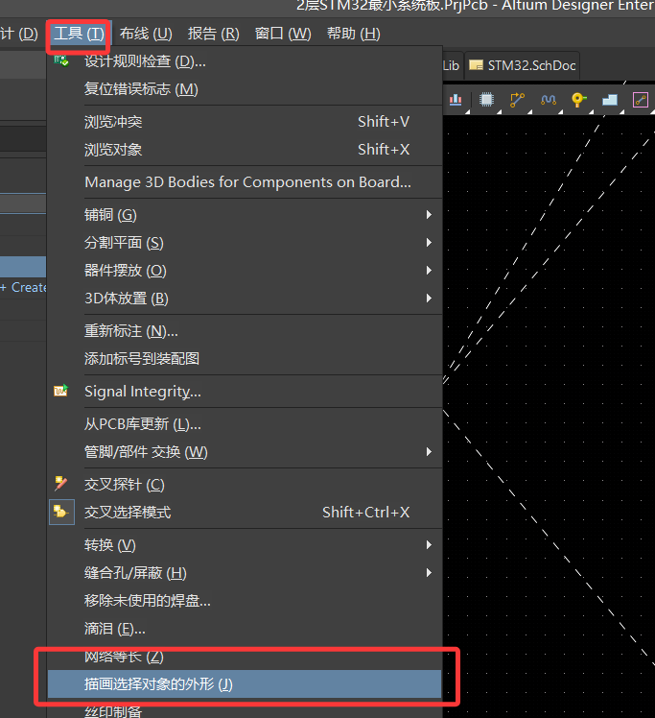The image size is (655, 718).
Task: Click the 3D体放置 submenu arrow
Action: click(x=429, y=299)
